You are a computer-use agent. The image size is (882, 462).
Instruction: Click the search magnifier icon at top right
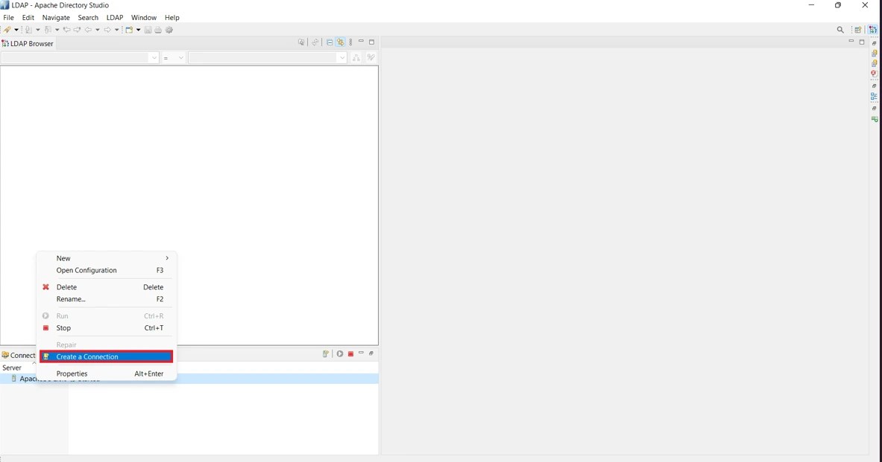pos(840,30)
